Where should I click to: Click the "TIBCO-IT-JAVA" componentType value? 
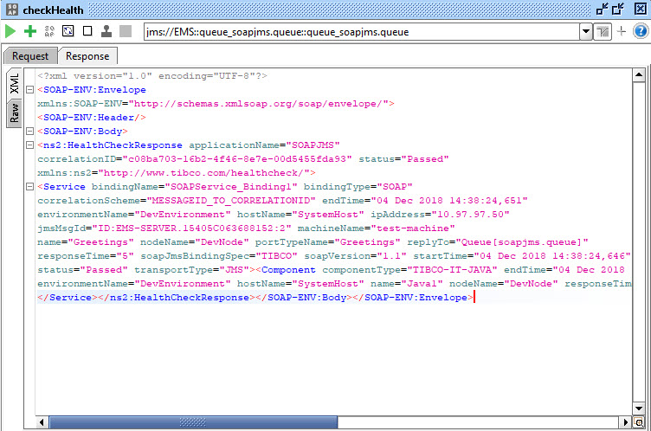coord(453,269)
